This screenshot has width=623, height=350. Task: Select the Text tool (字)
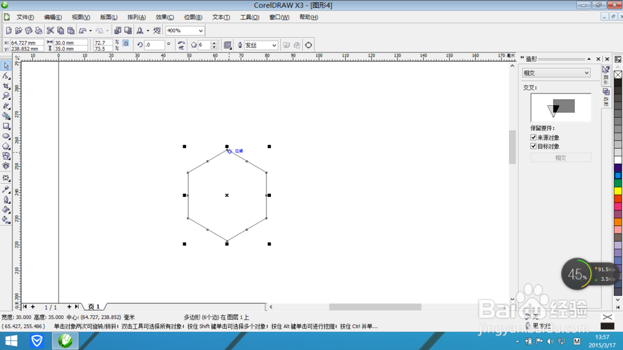(x=6, y=166)
